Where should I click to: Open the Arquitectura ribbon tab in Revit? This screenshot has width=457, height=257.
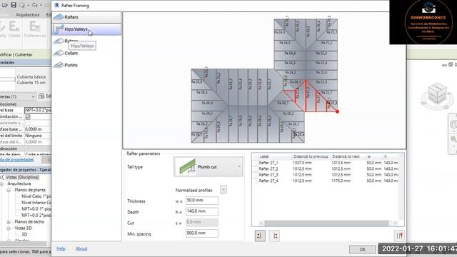28,14
